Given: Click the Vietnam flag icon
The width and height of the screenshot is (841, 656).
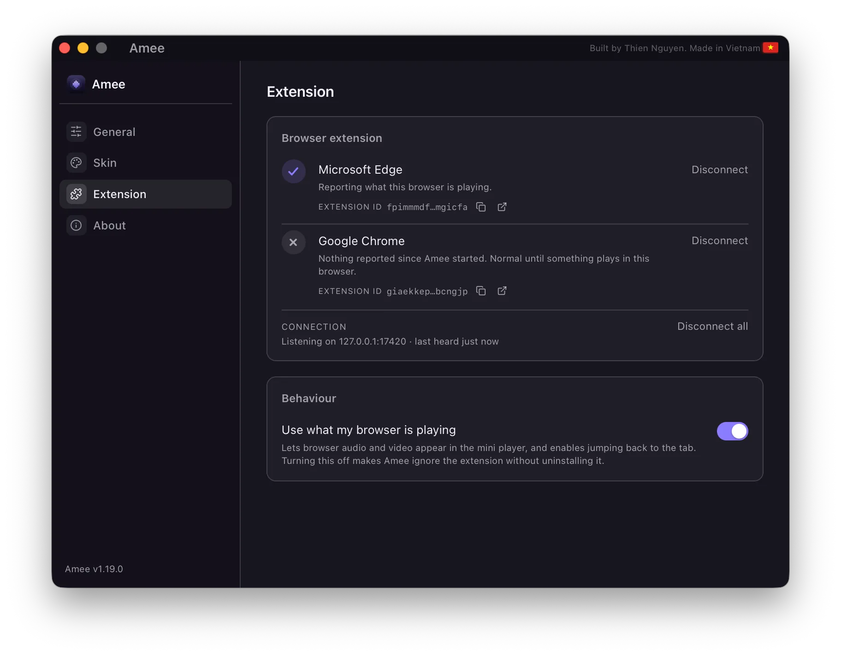Looking at the screenshot, I should 770,47.
